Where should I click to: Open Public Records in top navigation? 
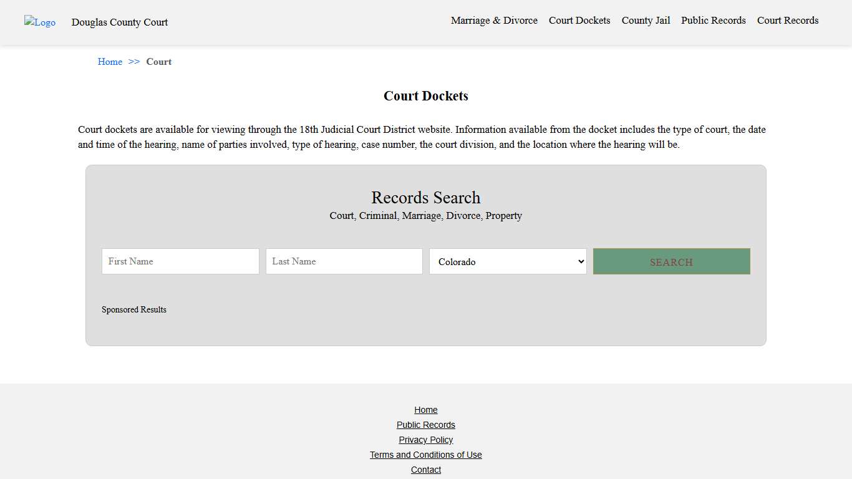[x=713, y=21]
